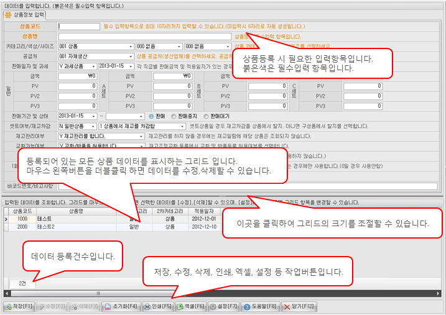Select the 상품정보 입력 tab
The width and height of the screenshot is (446, 315).
pos(25,15)
